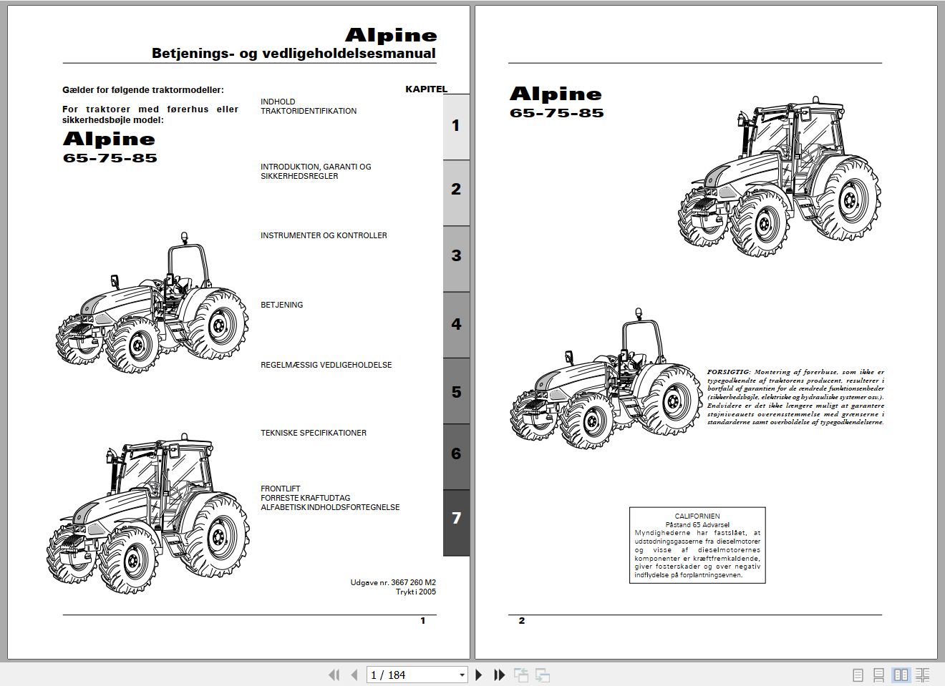This screenshot has width=945, height=686.
Task: Click the TEKNISKE SPECIFIKATIONER entry
Action: (x=314, y=433)
